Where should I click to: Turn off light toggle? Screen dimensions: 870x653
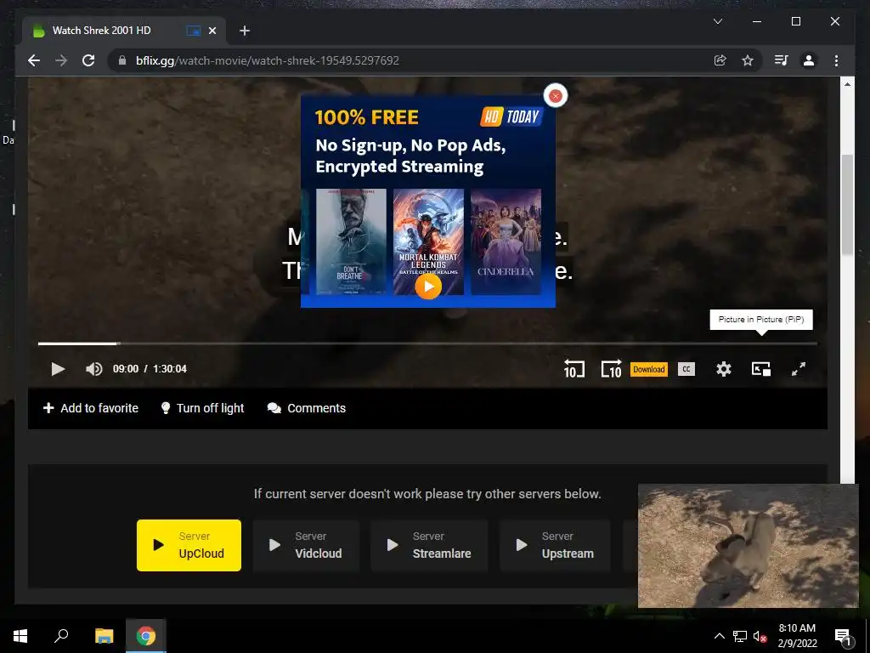tap(202, 408)
